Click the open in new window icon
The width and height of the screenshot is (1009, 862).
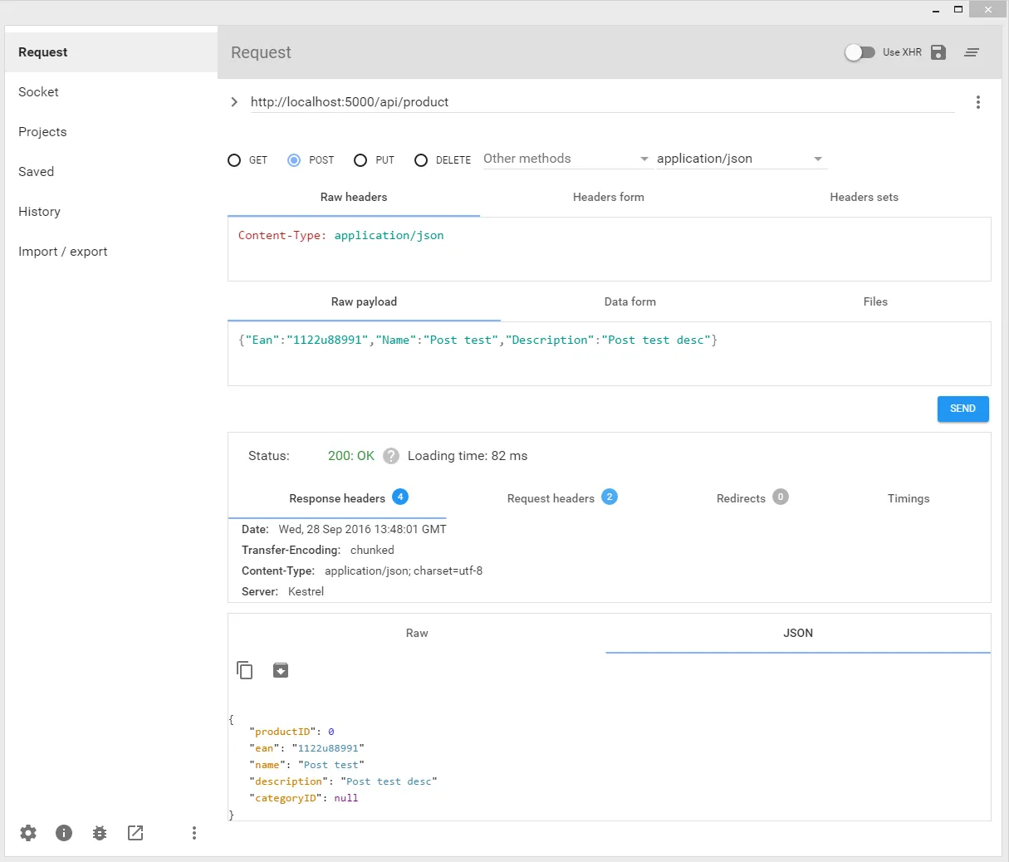point(135,833)
